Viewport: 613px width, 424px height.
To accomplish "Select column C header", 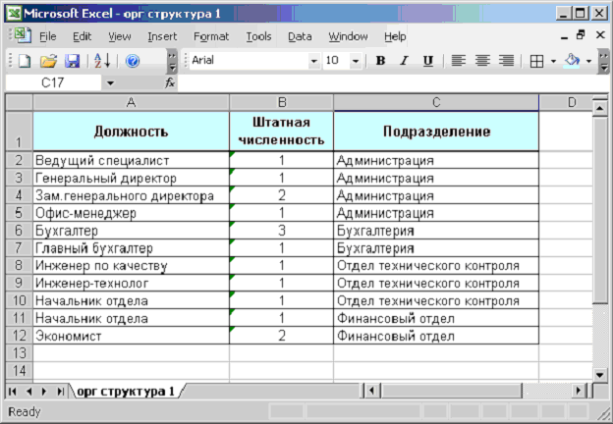I will coord(436,103).
